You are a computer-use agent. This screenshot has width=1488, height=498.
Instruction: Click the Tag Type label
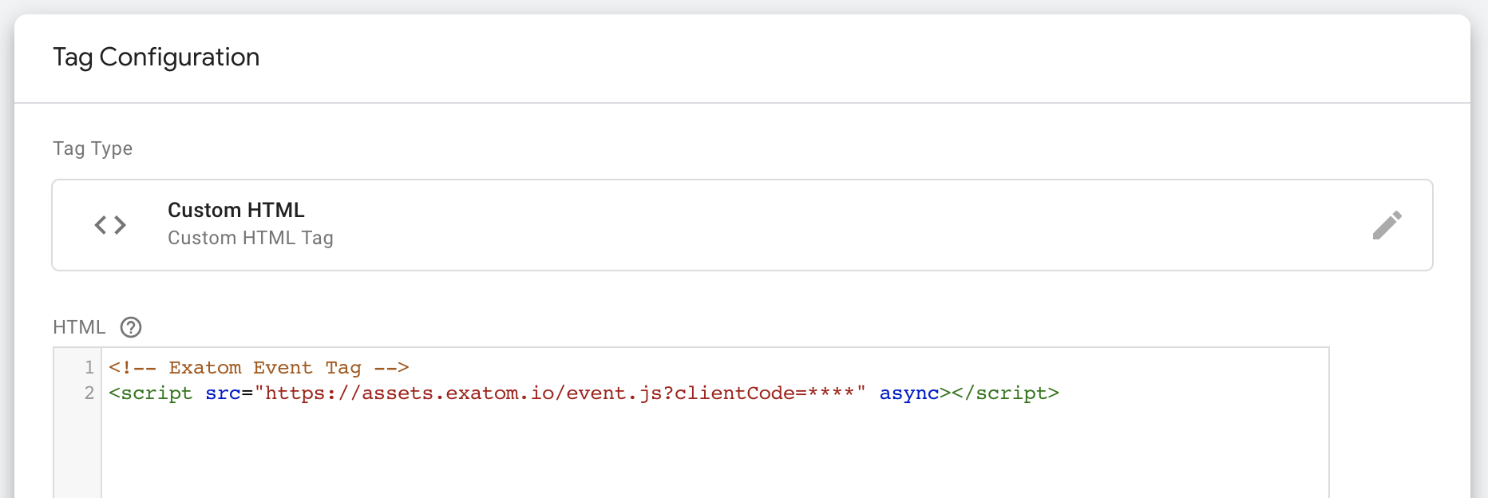coord(93,148)
